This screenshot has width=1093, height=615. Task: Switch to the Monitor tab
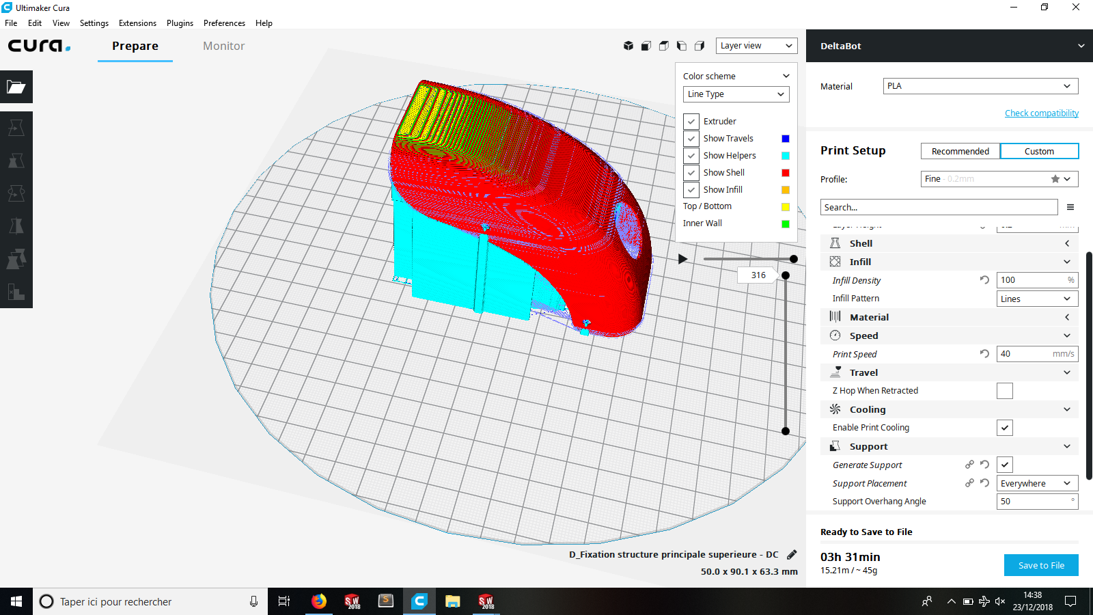coord(223,46)
